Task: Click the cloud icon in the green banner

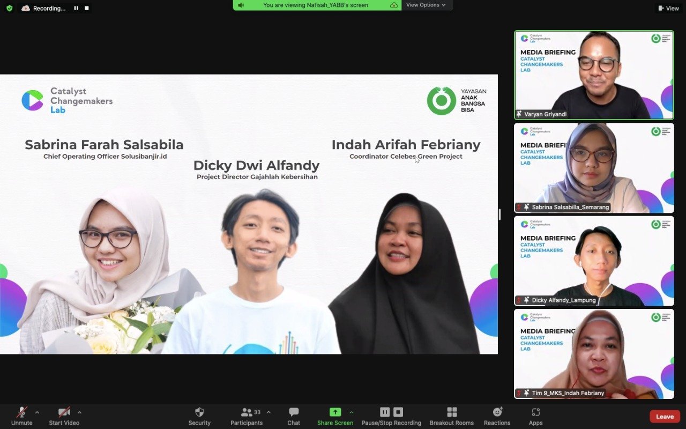Action: click(394, 5)
